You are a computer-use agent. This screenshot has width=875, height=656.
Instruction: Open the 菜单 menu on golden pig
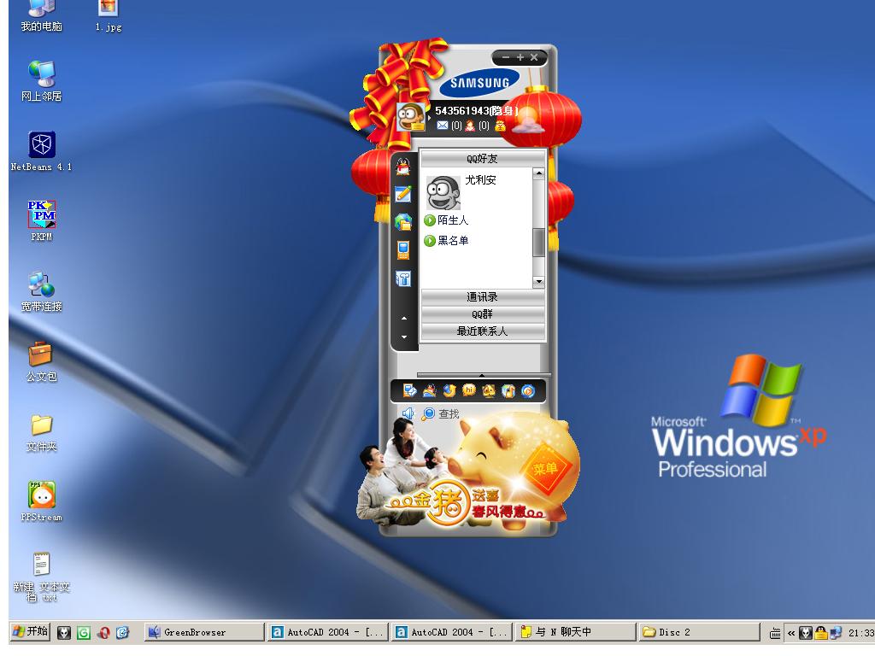[545, 468]
